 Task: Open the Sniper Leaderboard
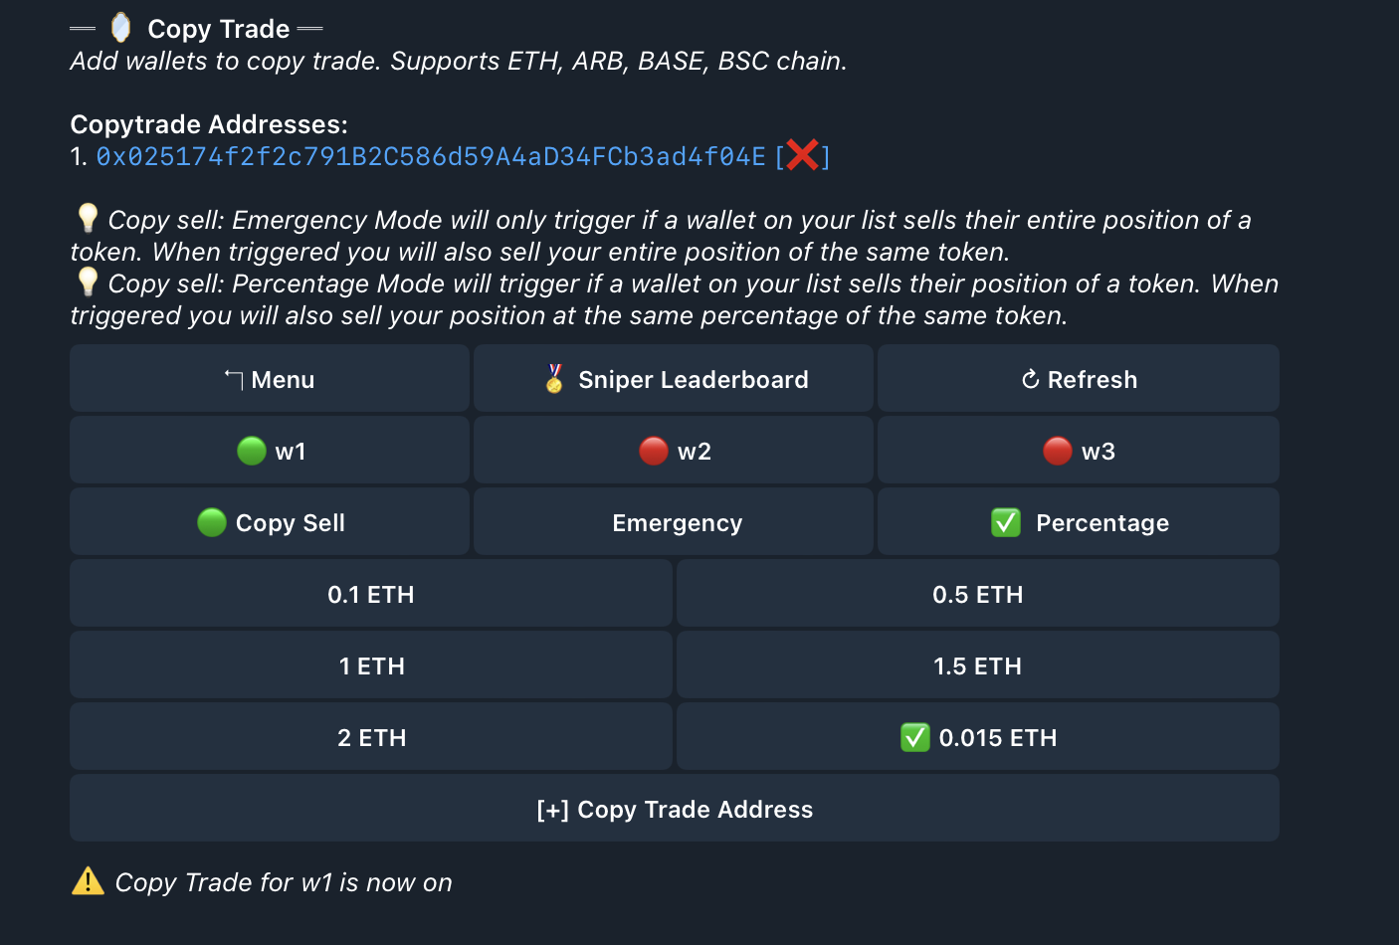(675, 379)
